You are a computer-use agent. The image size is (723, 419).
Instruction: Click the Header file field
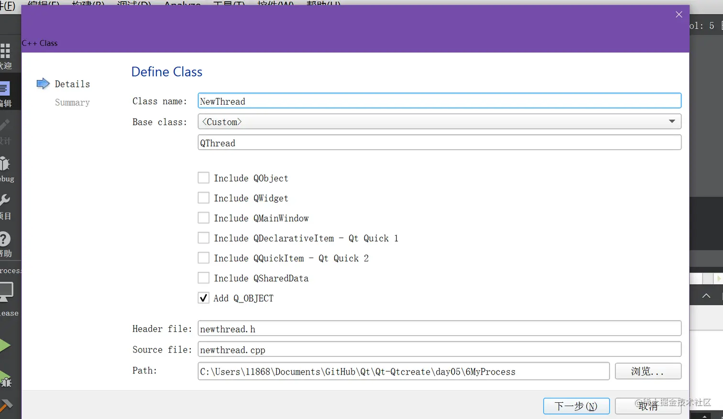pyautogui.click(x=439, y=329)
